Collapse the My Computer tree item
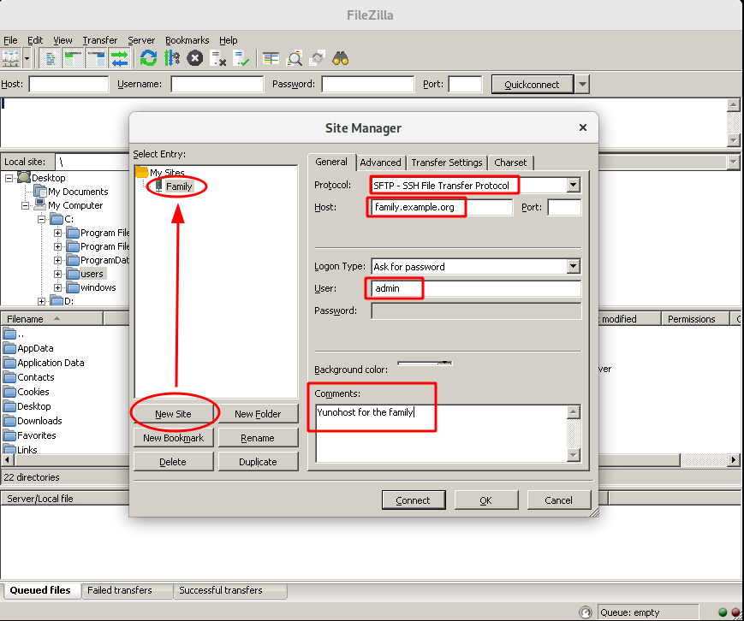This screenshot has width=744, height=621. click(26, 205)
